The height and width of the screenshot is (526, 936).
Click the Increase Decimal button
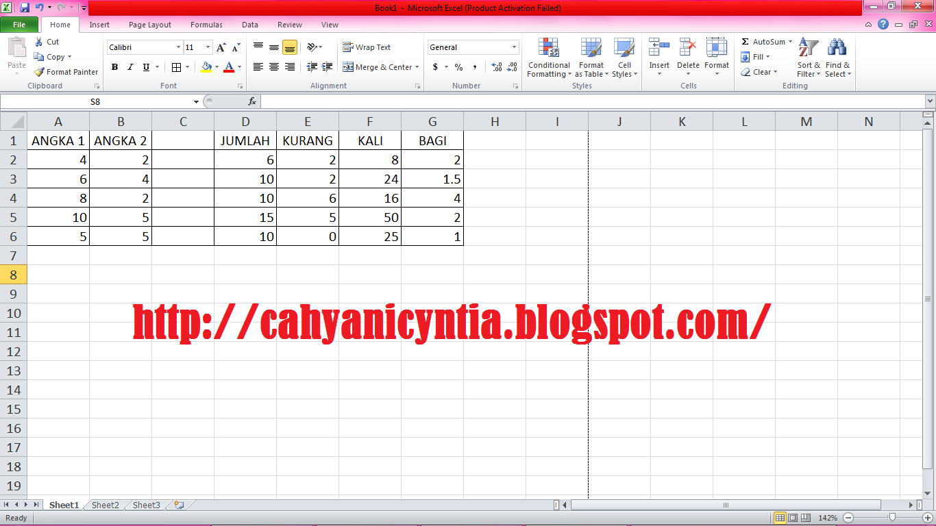(x=495, y=67)
